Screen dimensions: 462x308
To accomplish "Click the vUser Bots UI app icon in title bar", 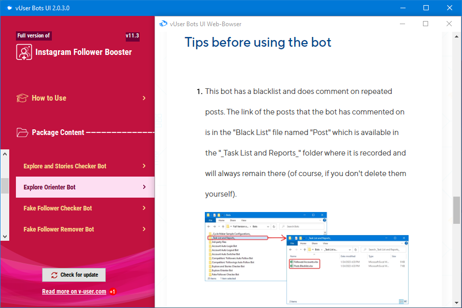I will pyautogui.click(x=9, y=8).
